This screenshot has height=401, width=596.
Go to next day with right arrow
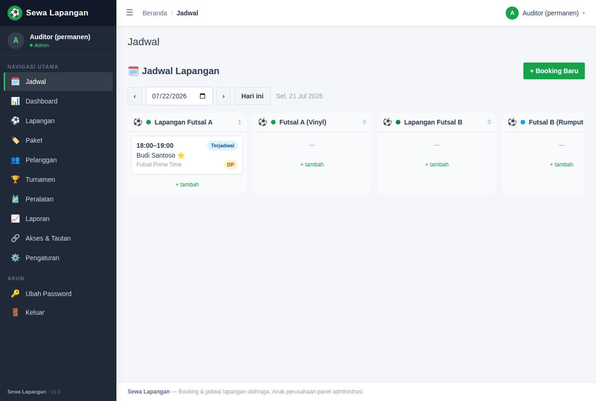pyautogui.click(x=223, y=96)
